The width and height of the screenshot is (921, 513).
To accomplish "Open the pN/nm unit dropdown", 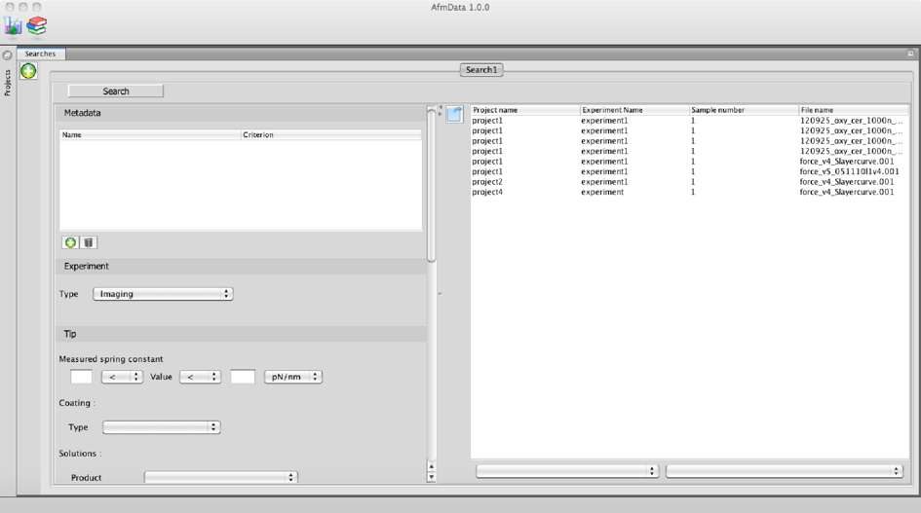I will 292,377.
